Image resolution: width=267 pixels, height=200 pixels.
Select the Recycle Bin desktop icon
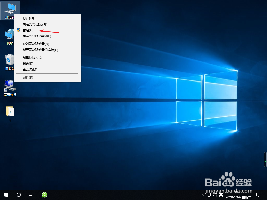(x=10, y=62)
